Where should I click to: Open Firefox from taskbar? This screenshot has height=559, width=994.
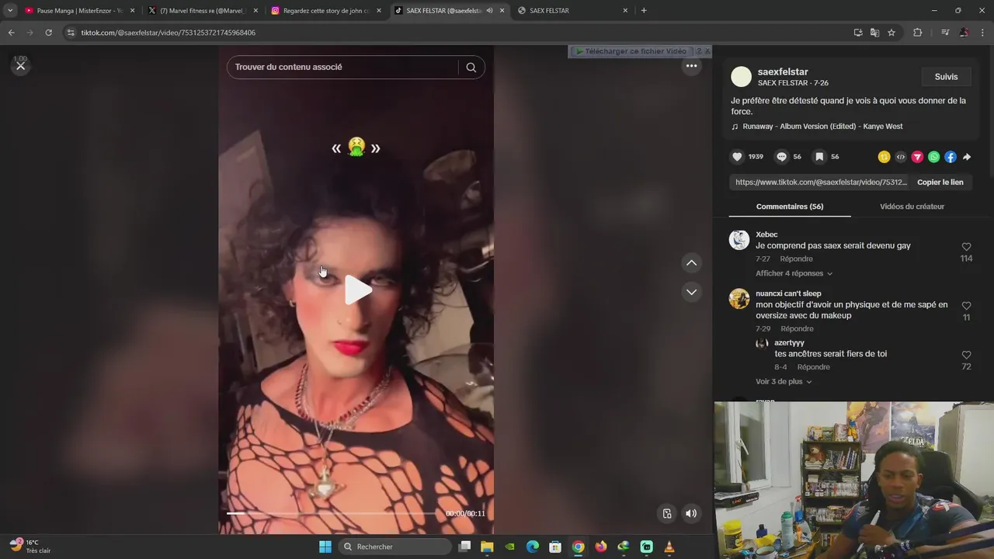[600, 547]
